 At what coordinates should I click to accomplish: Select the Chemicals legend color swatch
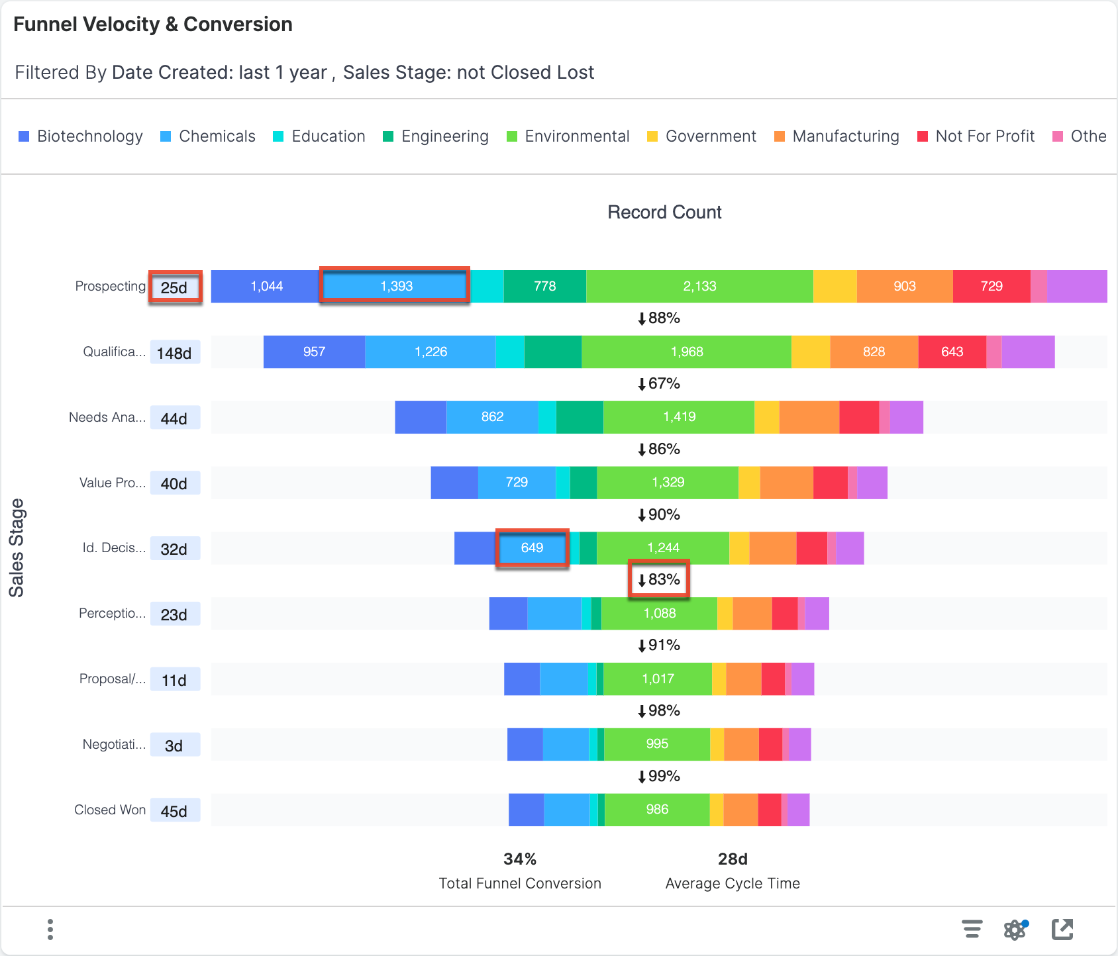164,136
